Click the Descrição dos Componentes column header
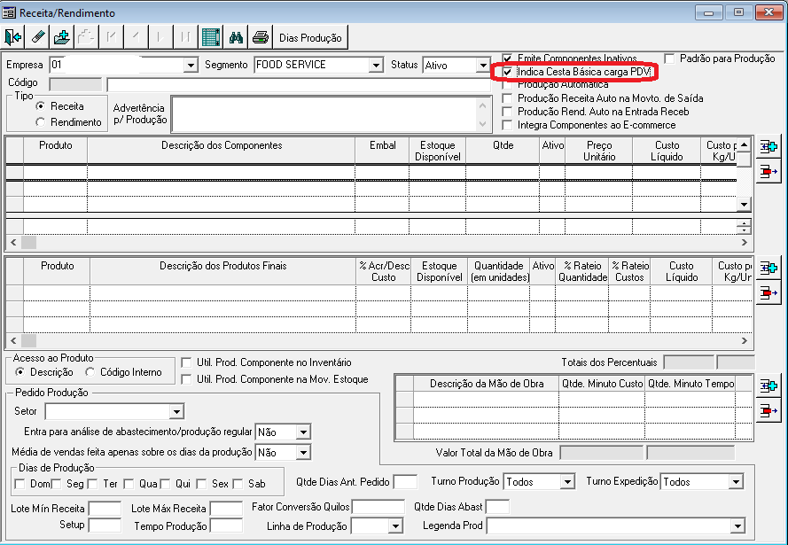This screenshot has height=545, width=788. coord(221,150)
